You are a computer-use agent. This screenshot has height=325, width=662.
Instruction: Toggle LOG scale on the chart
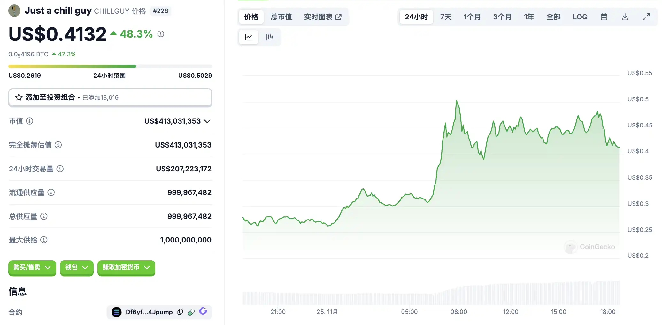pos(580,17)
